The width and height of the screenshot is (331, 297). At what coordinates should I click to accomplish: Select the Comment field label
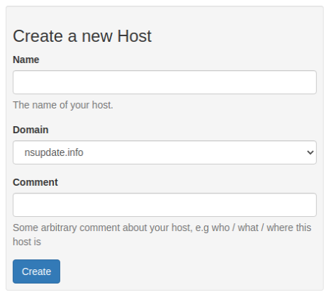[35, 182]
